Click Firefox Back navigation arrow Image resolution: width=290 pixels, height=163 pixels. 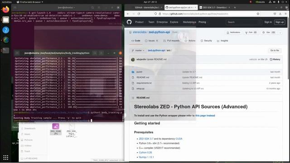128,14
